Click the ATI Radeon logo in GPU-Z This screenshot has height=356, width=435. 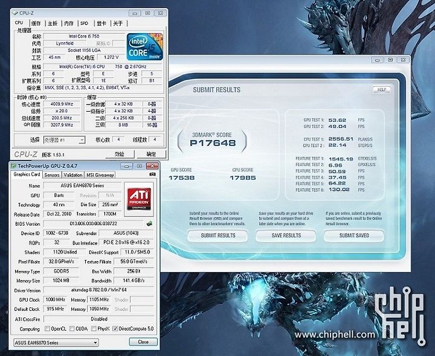point(139,199)
